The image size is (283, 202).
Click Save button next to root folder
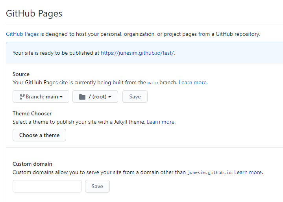pyautogui.click(x=135, y=96)
